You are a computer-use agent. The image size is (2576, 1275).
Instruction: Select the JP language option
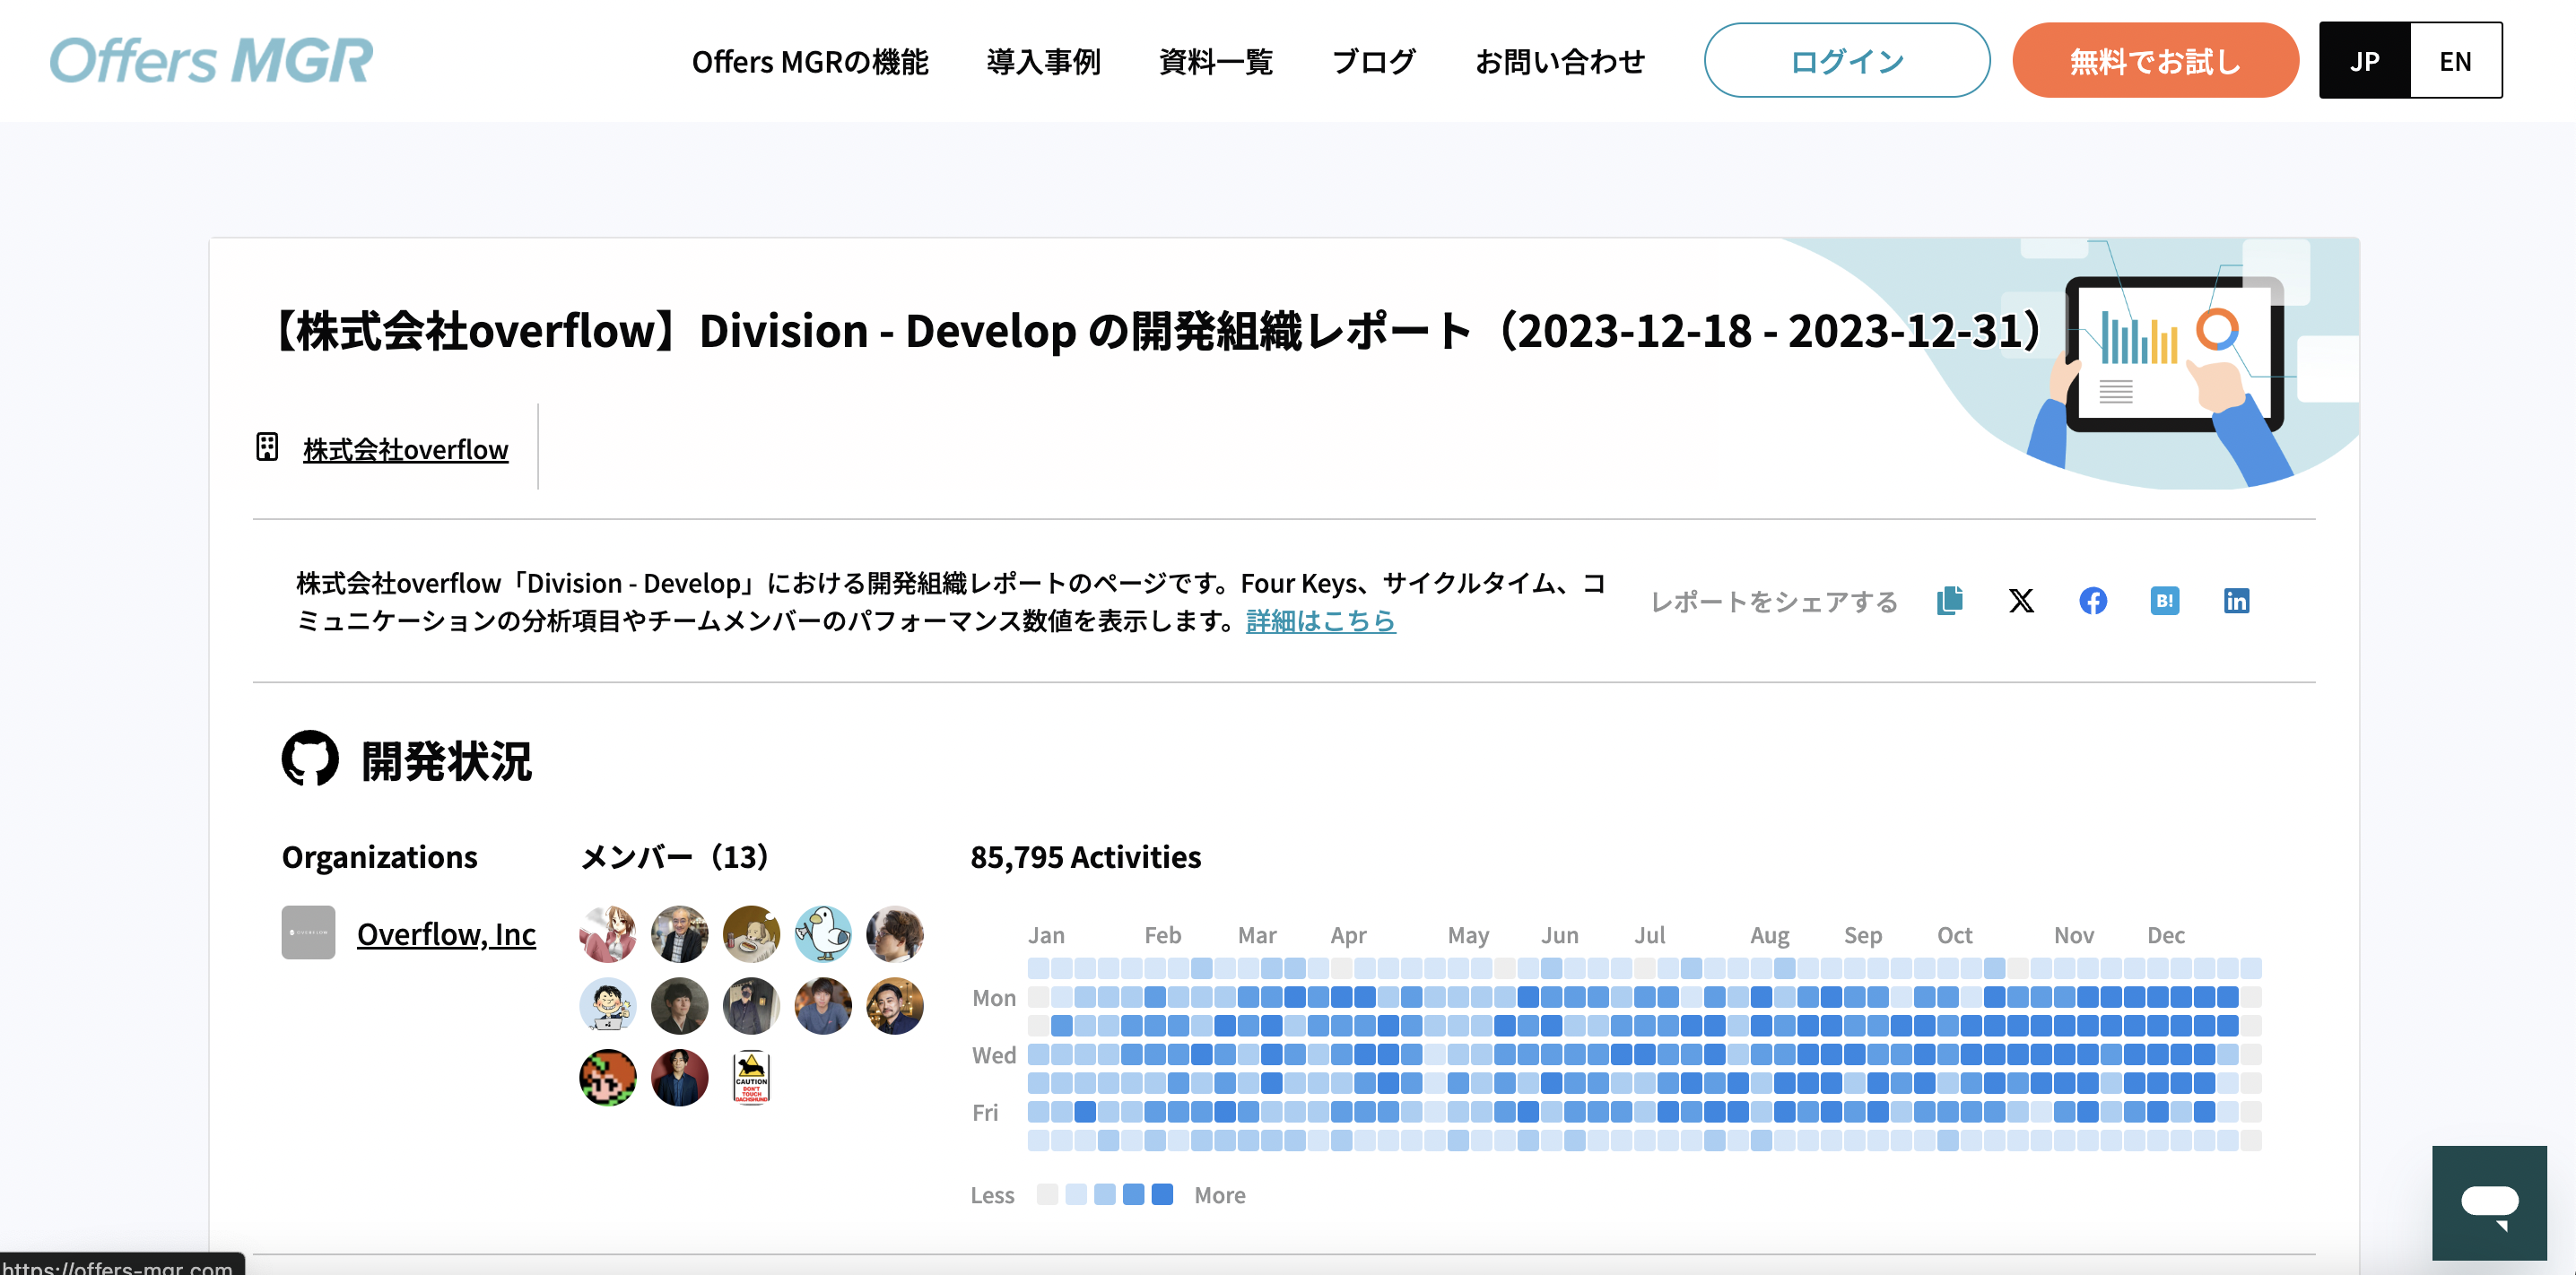coord(2364,61)
